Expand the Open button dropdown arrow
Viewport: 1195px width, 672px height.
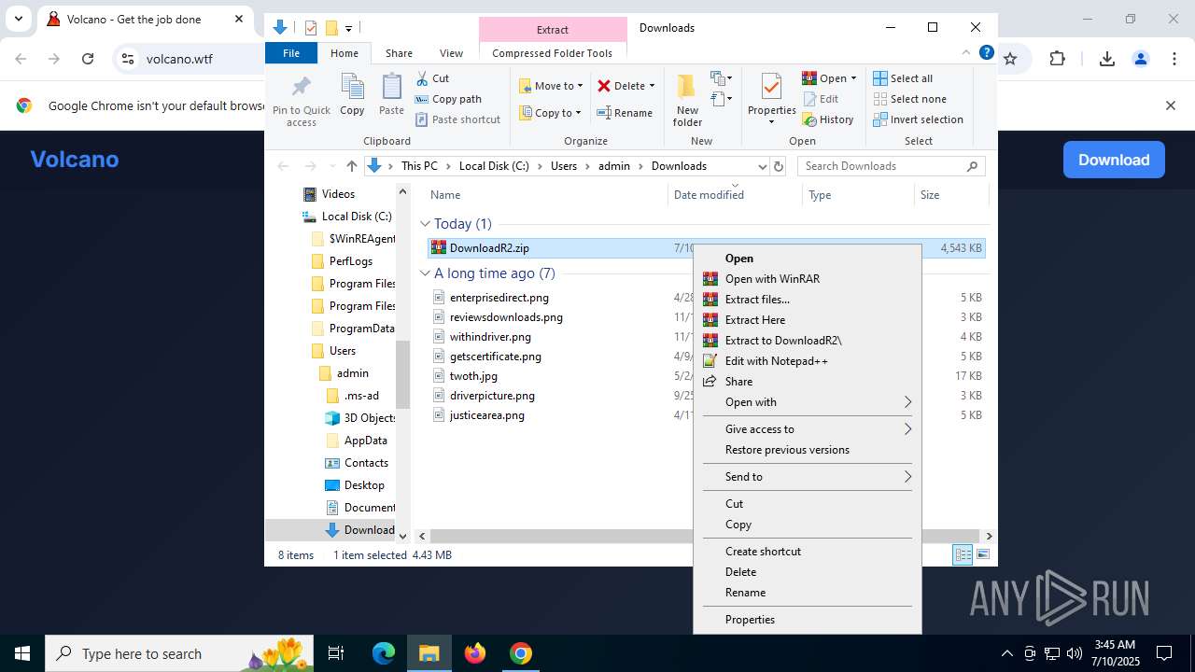853,78
